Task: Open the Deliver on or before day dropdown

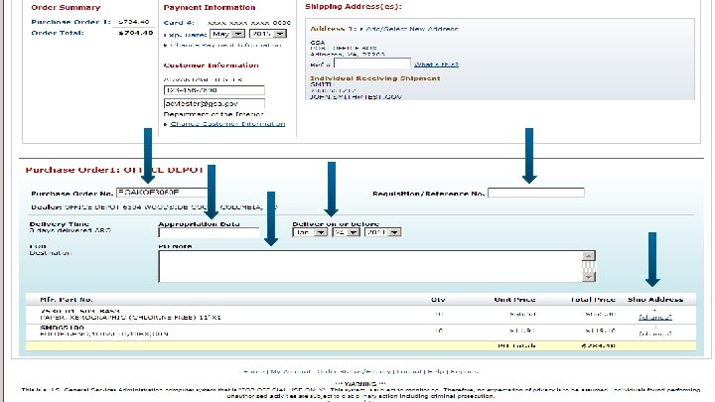Action: [x=346, y=232]
